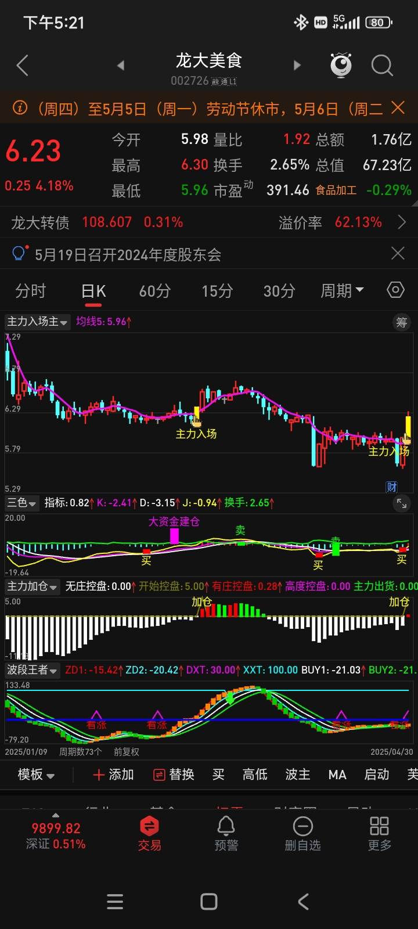Open 更多 more options grid
The height and width of the screenshot is (929, 418).
[x=379, y=834]
